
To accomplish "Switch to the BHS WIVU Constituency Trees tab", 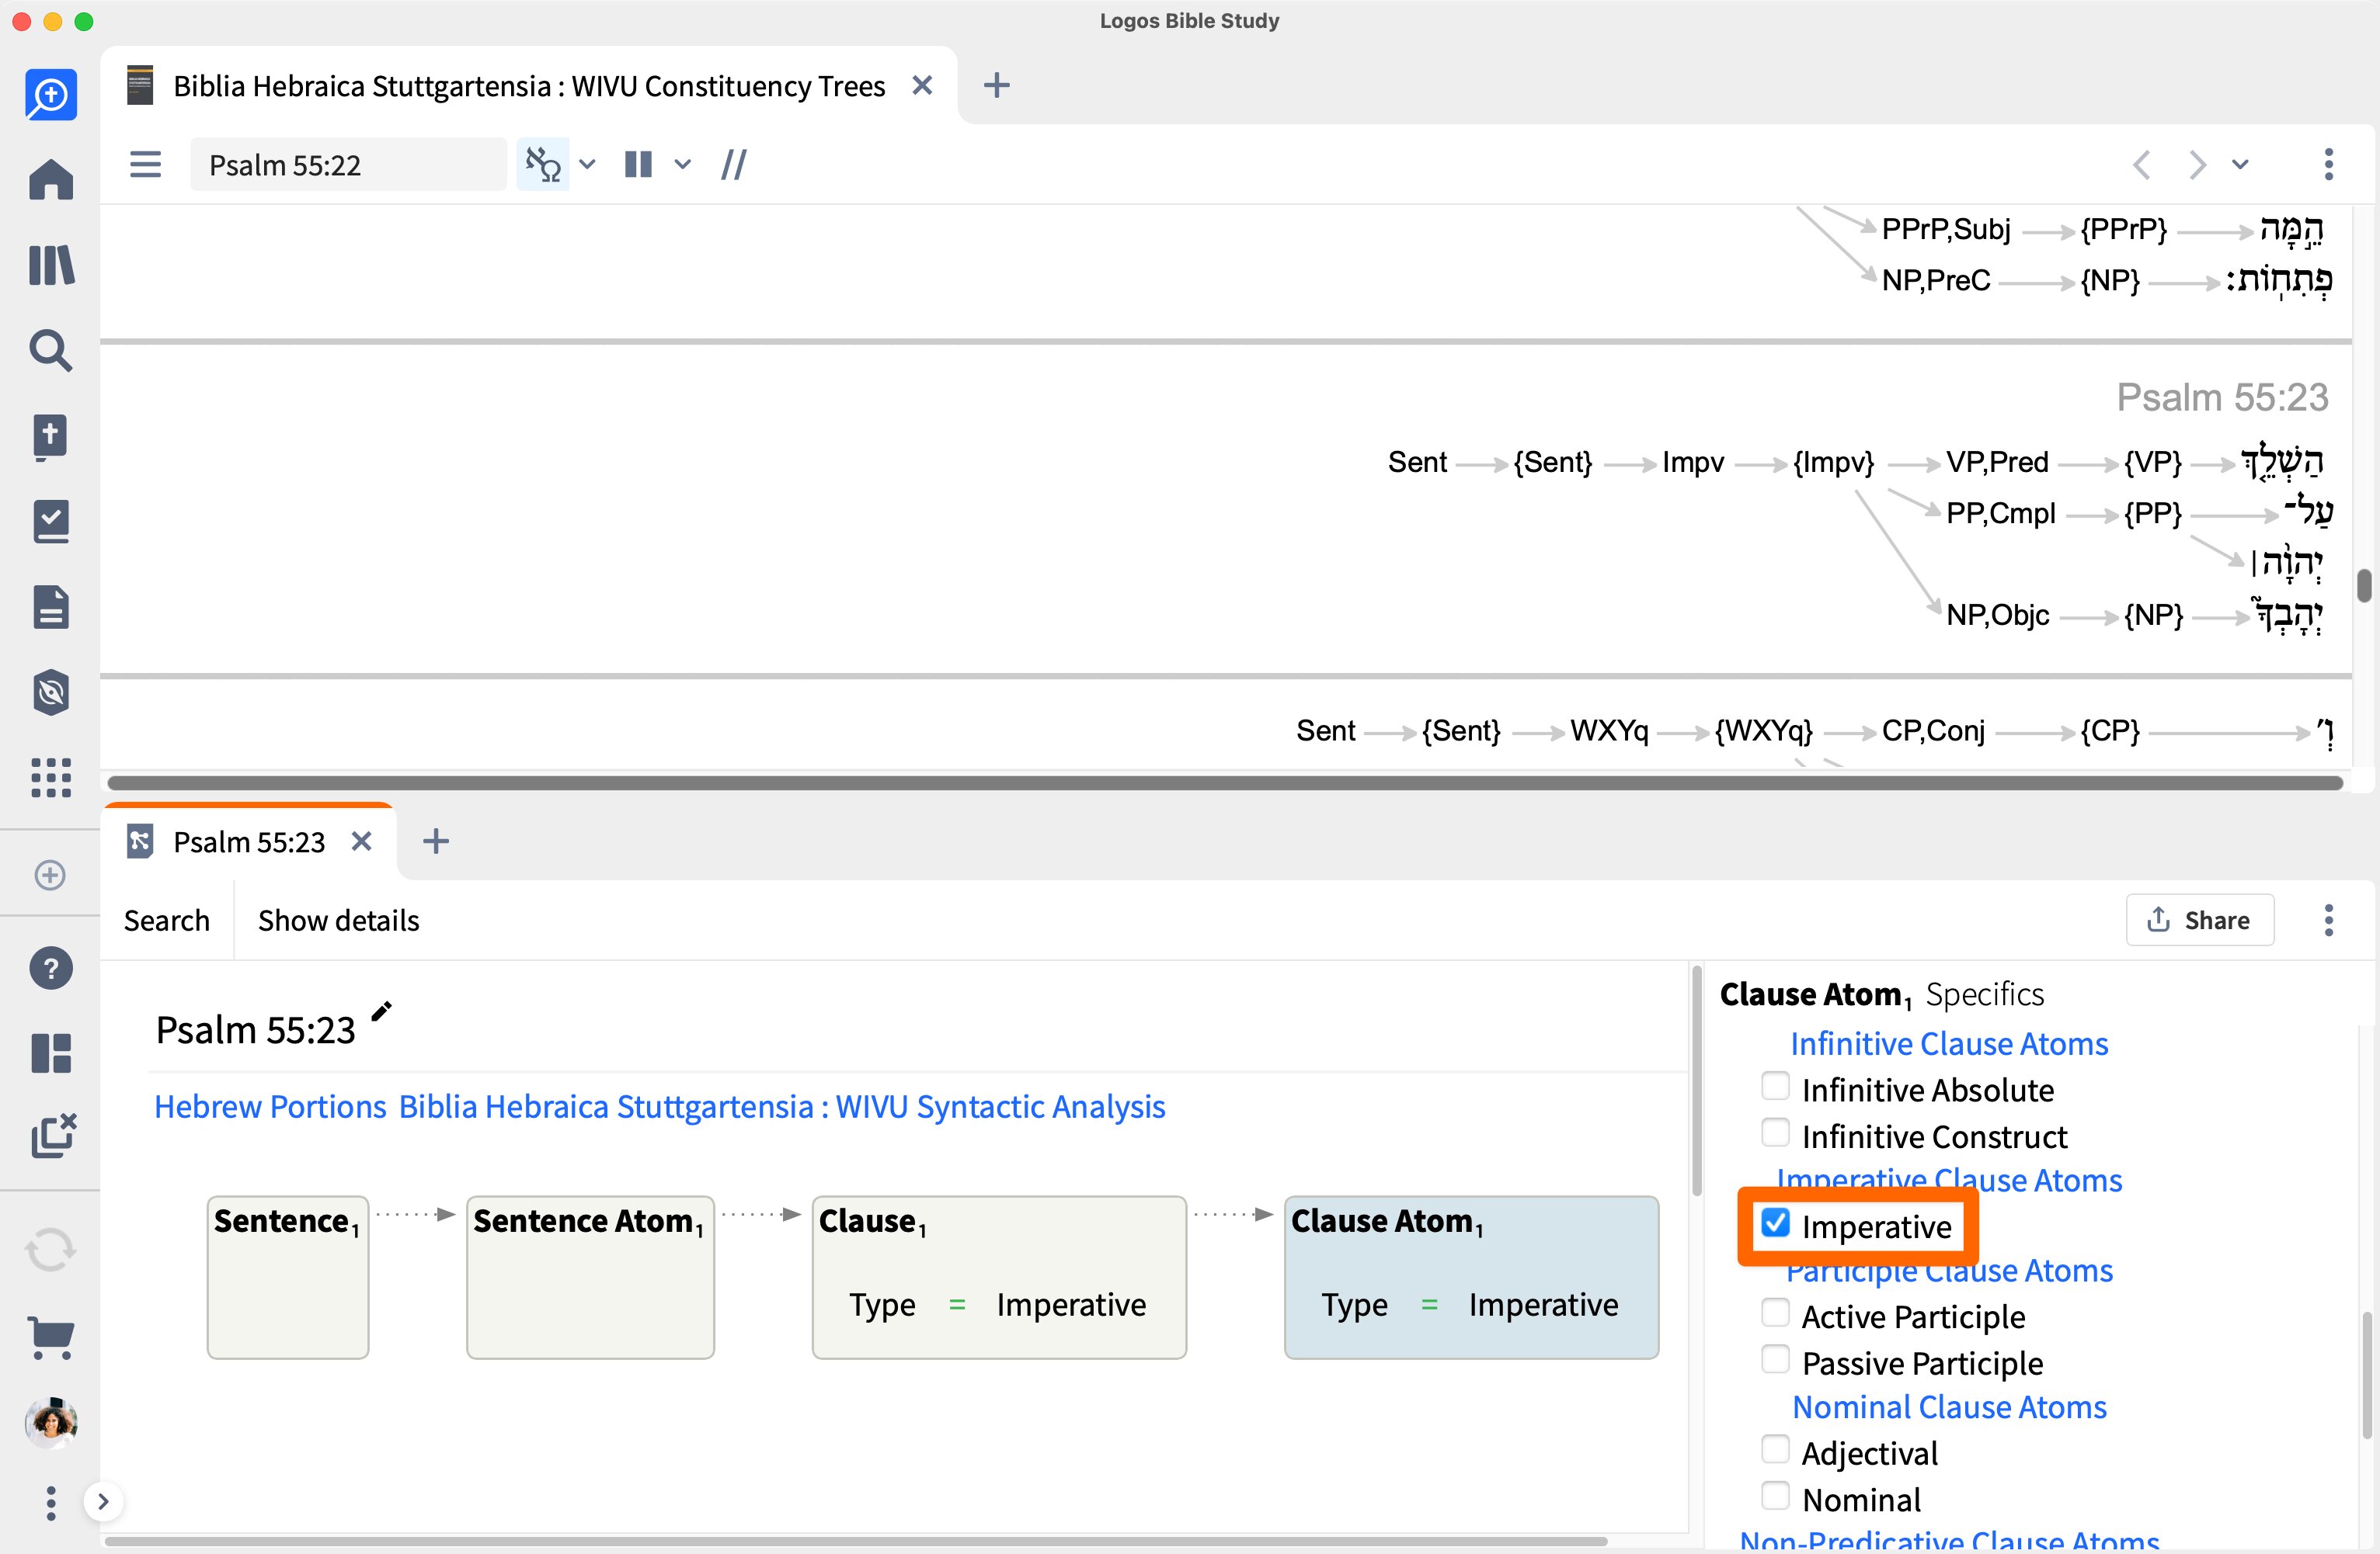I will click(530, 86).
